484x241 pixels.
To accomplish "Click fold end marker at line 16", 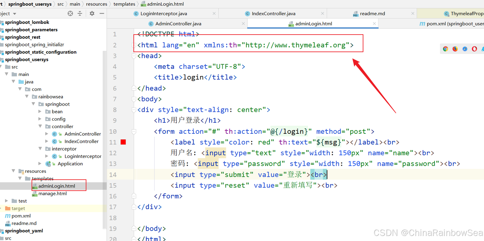I will 134,196.
